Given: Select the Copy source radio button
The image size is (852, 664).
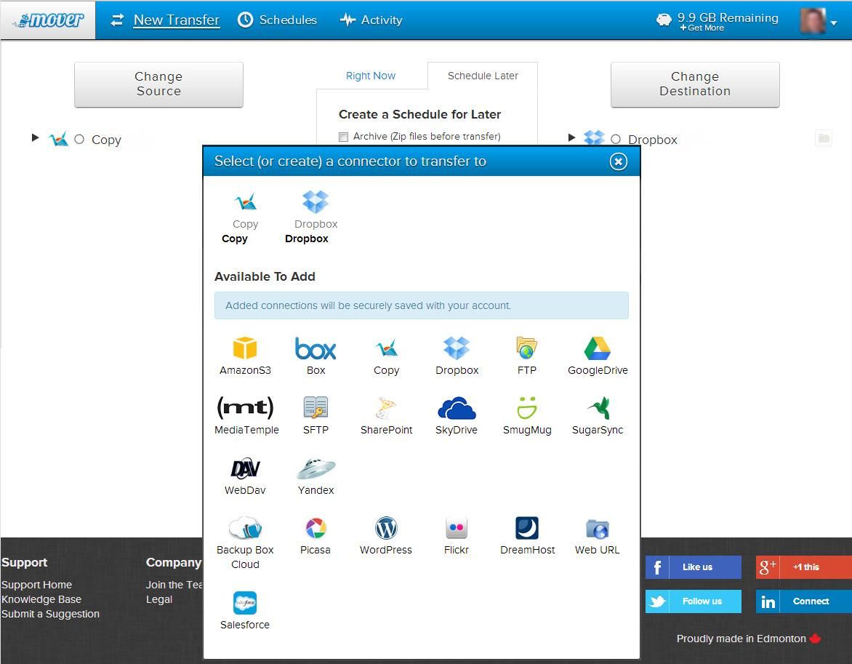Looking at the screenshot, I should 79,139.
